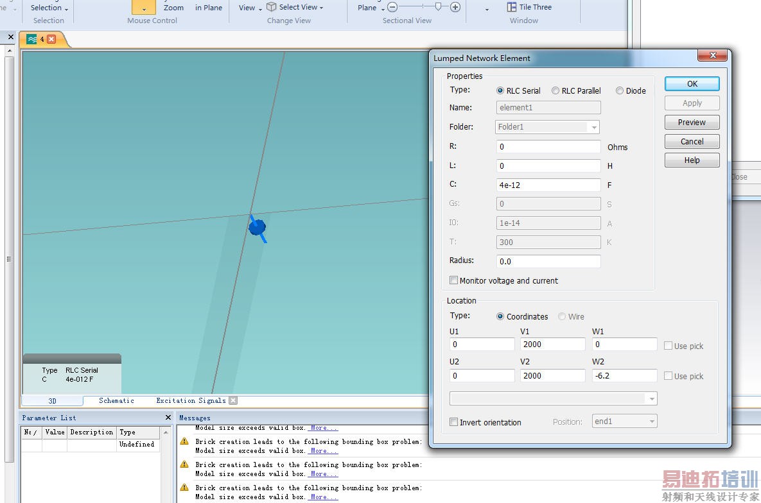
Task: Select the Diode type option
Action: click(620, 91)
